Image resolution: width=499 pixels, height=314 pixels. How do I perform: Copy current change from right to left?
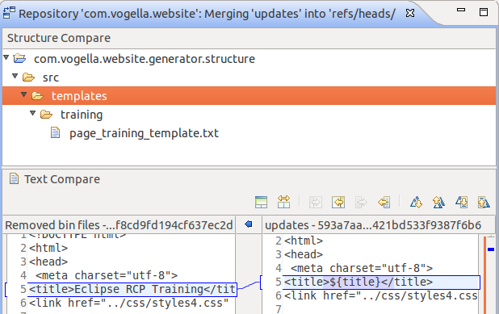pos(384,203)
